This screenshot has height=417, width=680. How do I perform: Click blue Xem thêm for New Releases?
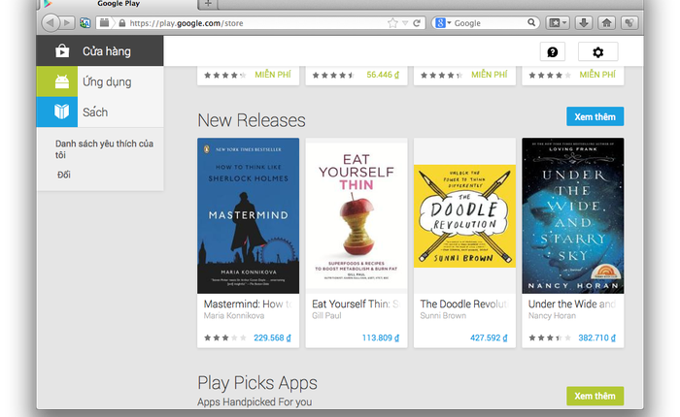coord(595,116)
